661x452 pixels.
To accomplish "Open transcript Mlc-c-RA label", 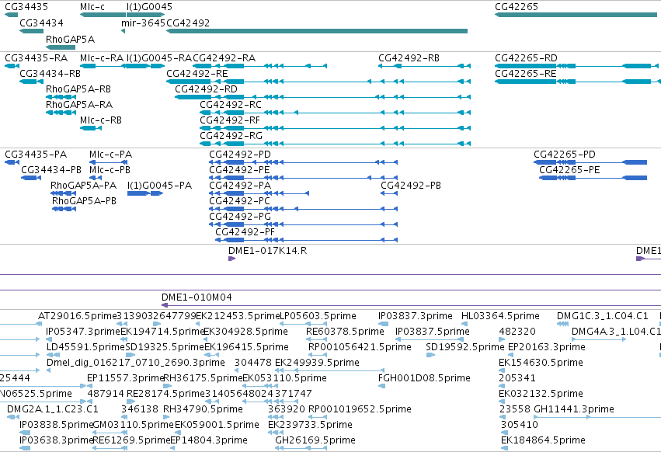I will pyautogui.click(x=102, y=57).
